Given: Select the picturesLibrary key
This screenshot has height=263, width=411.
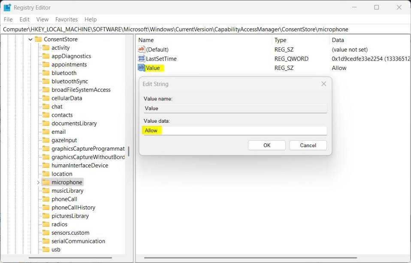Looking at the screenshot, I should coord(70,216).
